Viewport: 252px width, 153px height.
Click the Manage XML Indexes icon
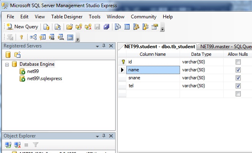[61, 37]
